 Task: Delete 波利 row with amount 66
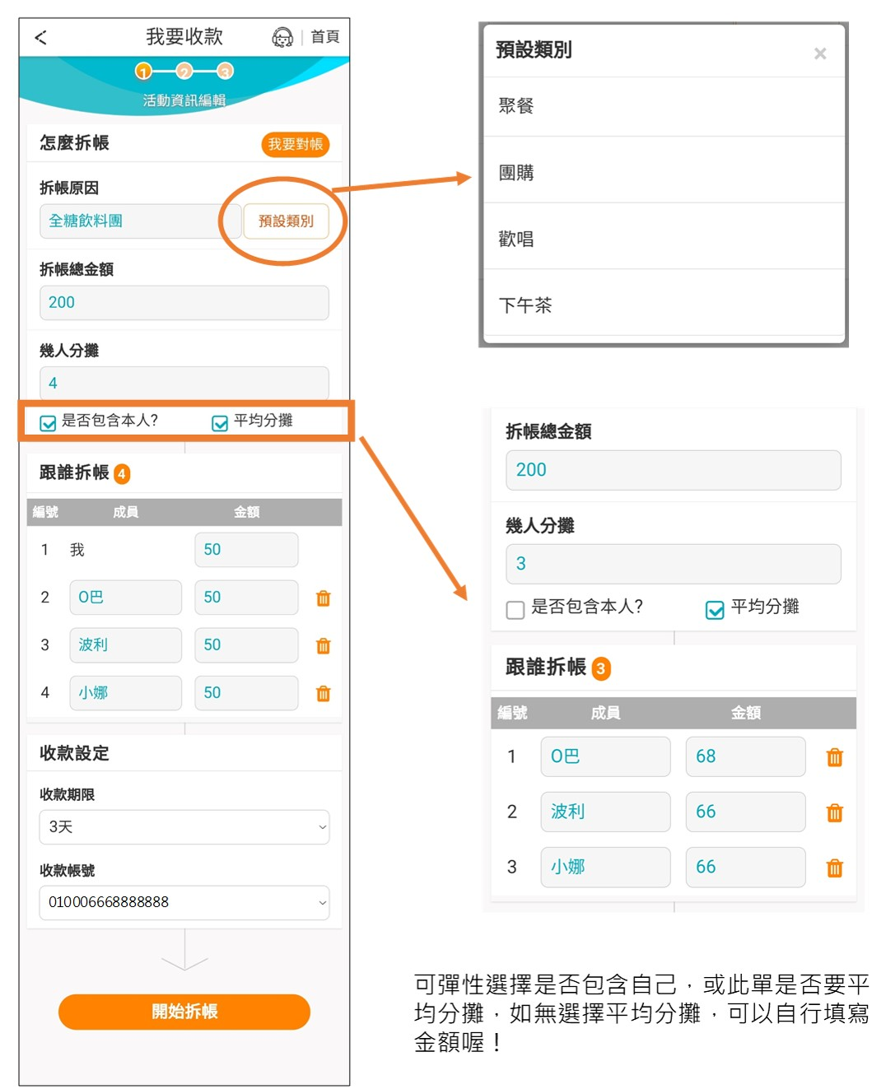(834, 813)
